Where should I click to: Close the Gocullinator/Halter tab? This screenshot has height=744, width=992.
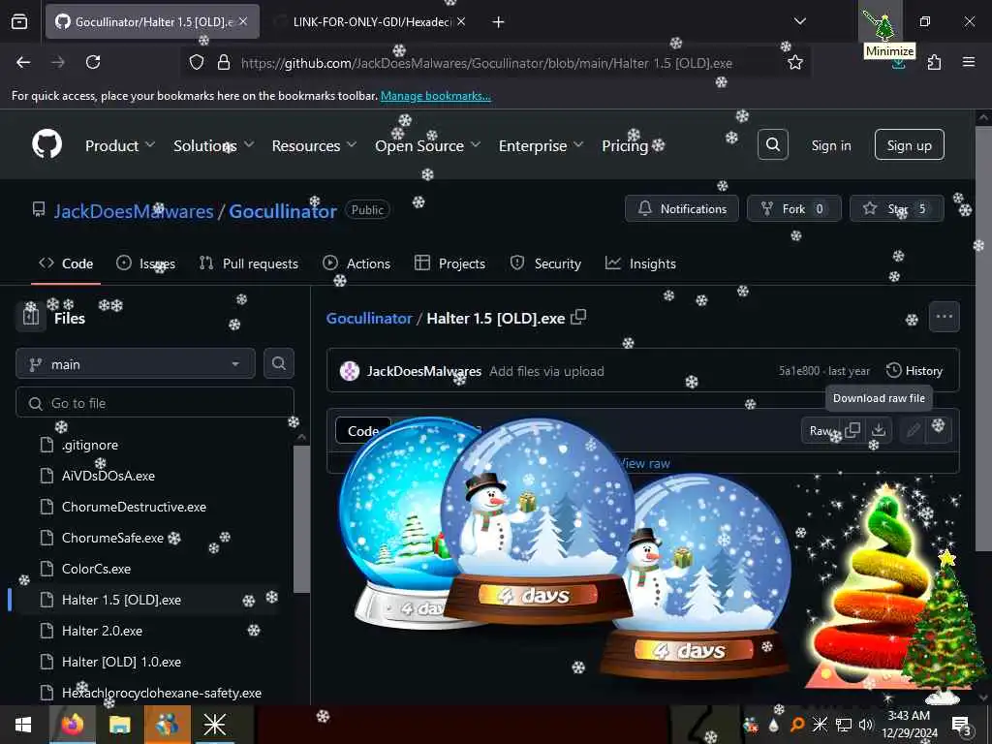click(x=243, y=21)
